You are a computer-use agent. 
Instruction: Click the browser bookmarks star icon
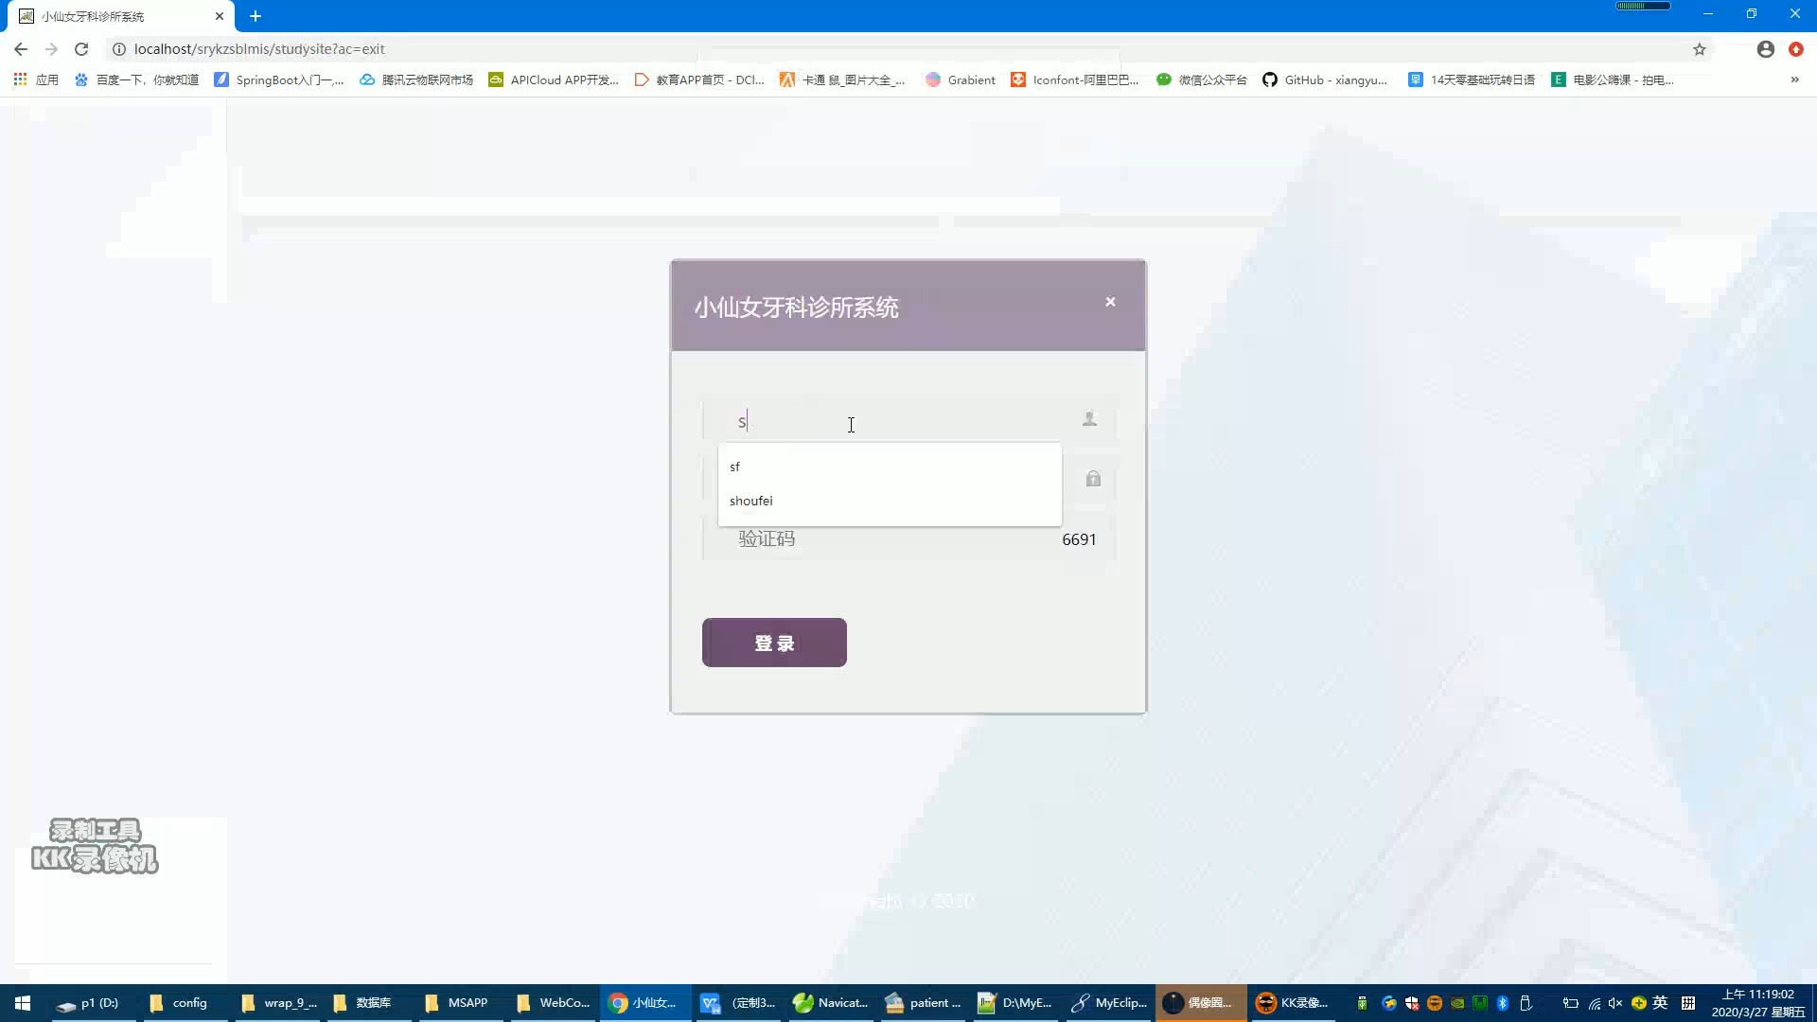(1700, 48)
